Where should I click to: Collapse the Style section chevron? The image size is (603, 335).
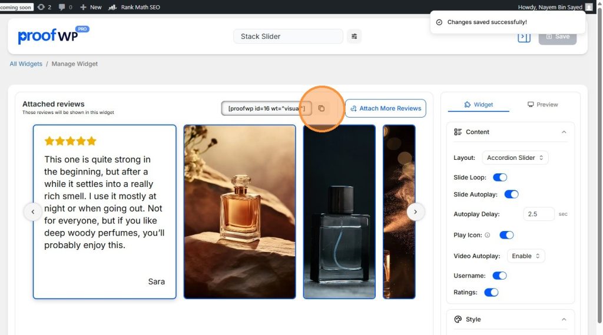pos(564,319)
